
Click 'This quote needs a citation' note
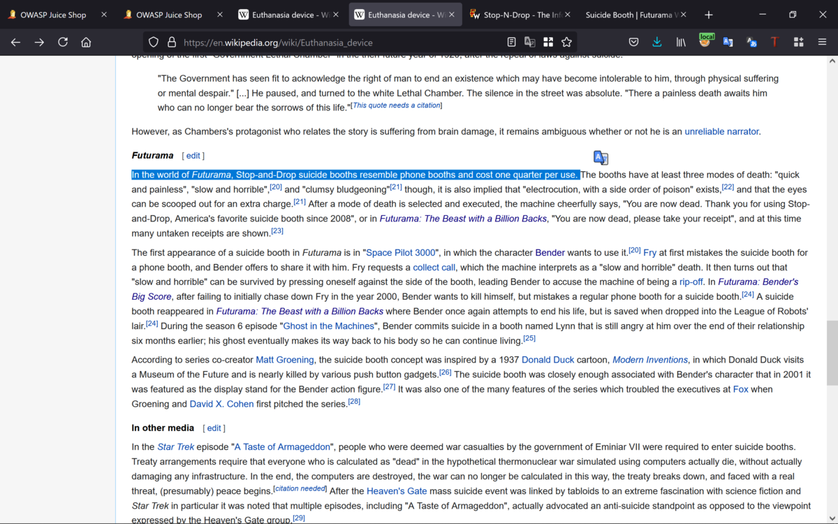(397, 105)
